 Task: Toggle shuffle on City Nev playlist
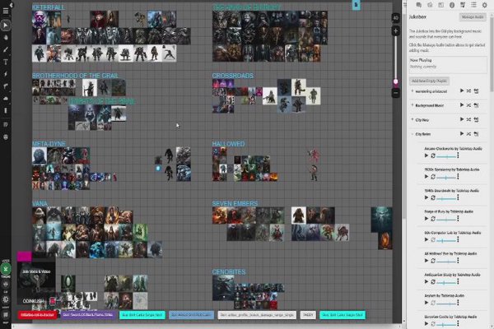(468, 119)
